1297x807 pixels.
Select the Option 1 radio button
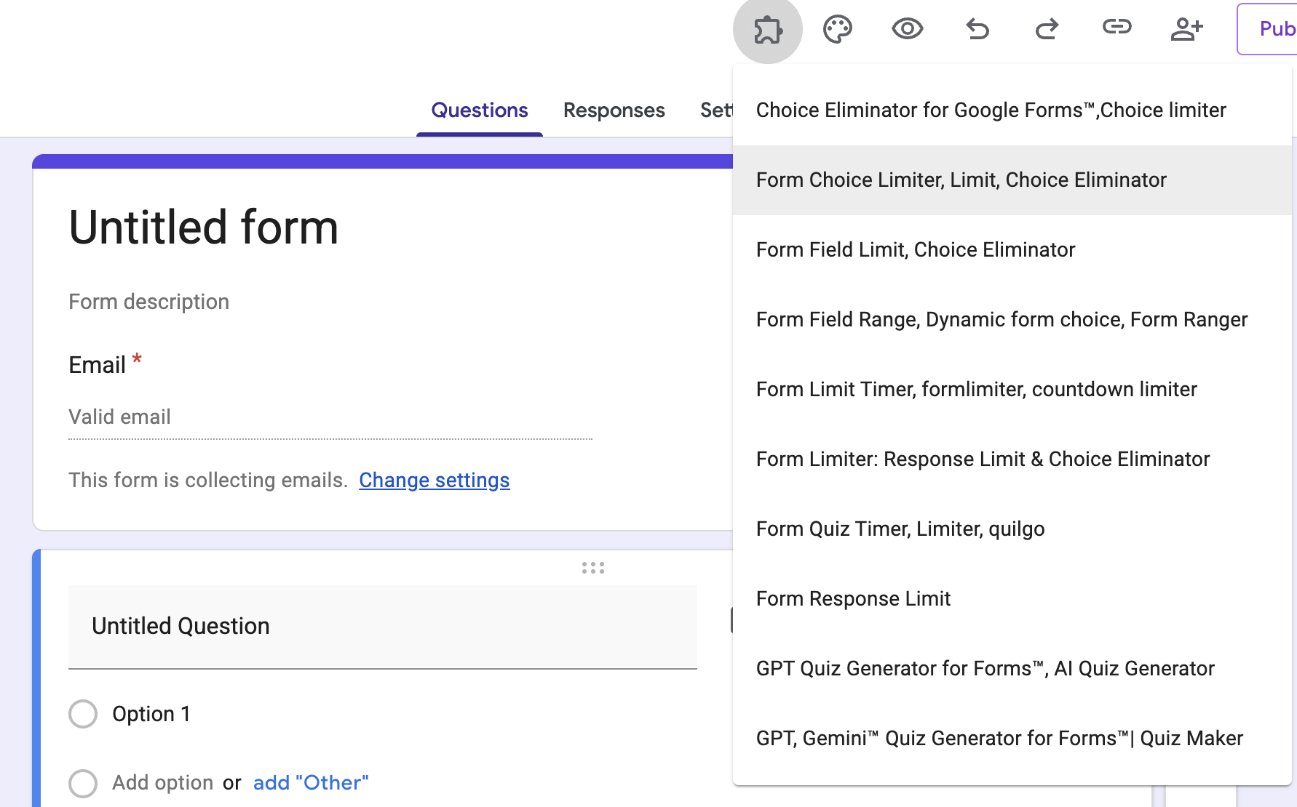(83, 714)
